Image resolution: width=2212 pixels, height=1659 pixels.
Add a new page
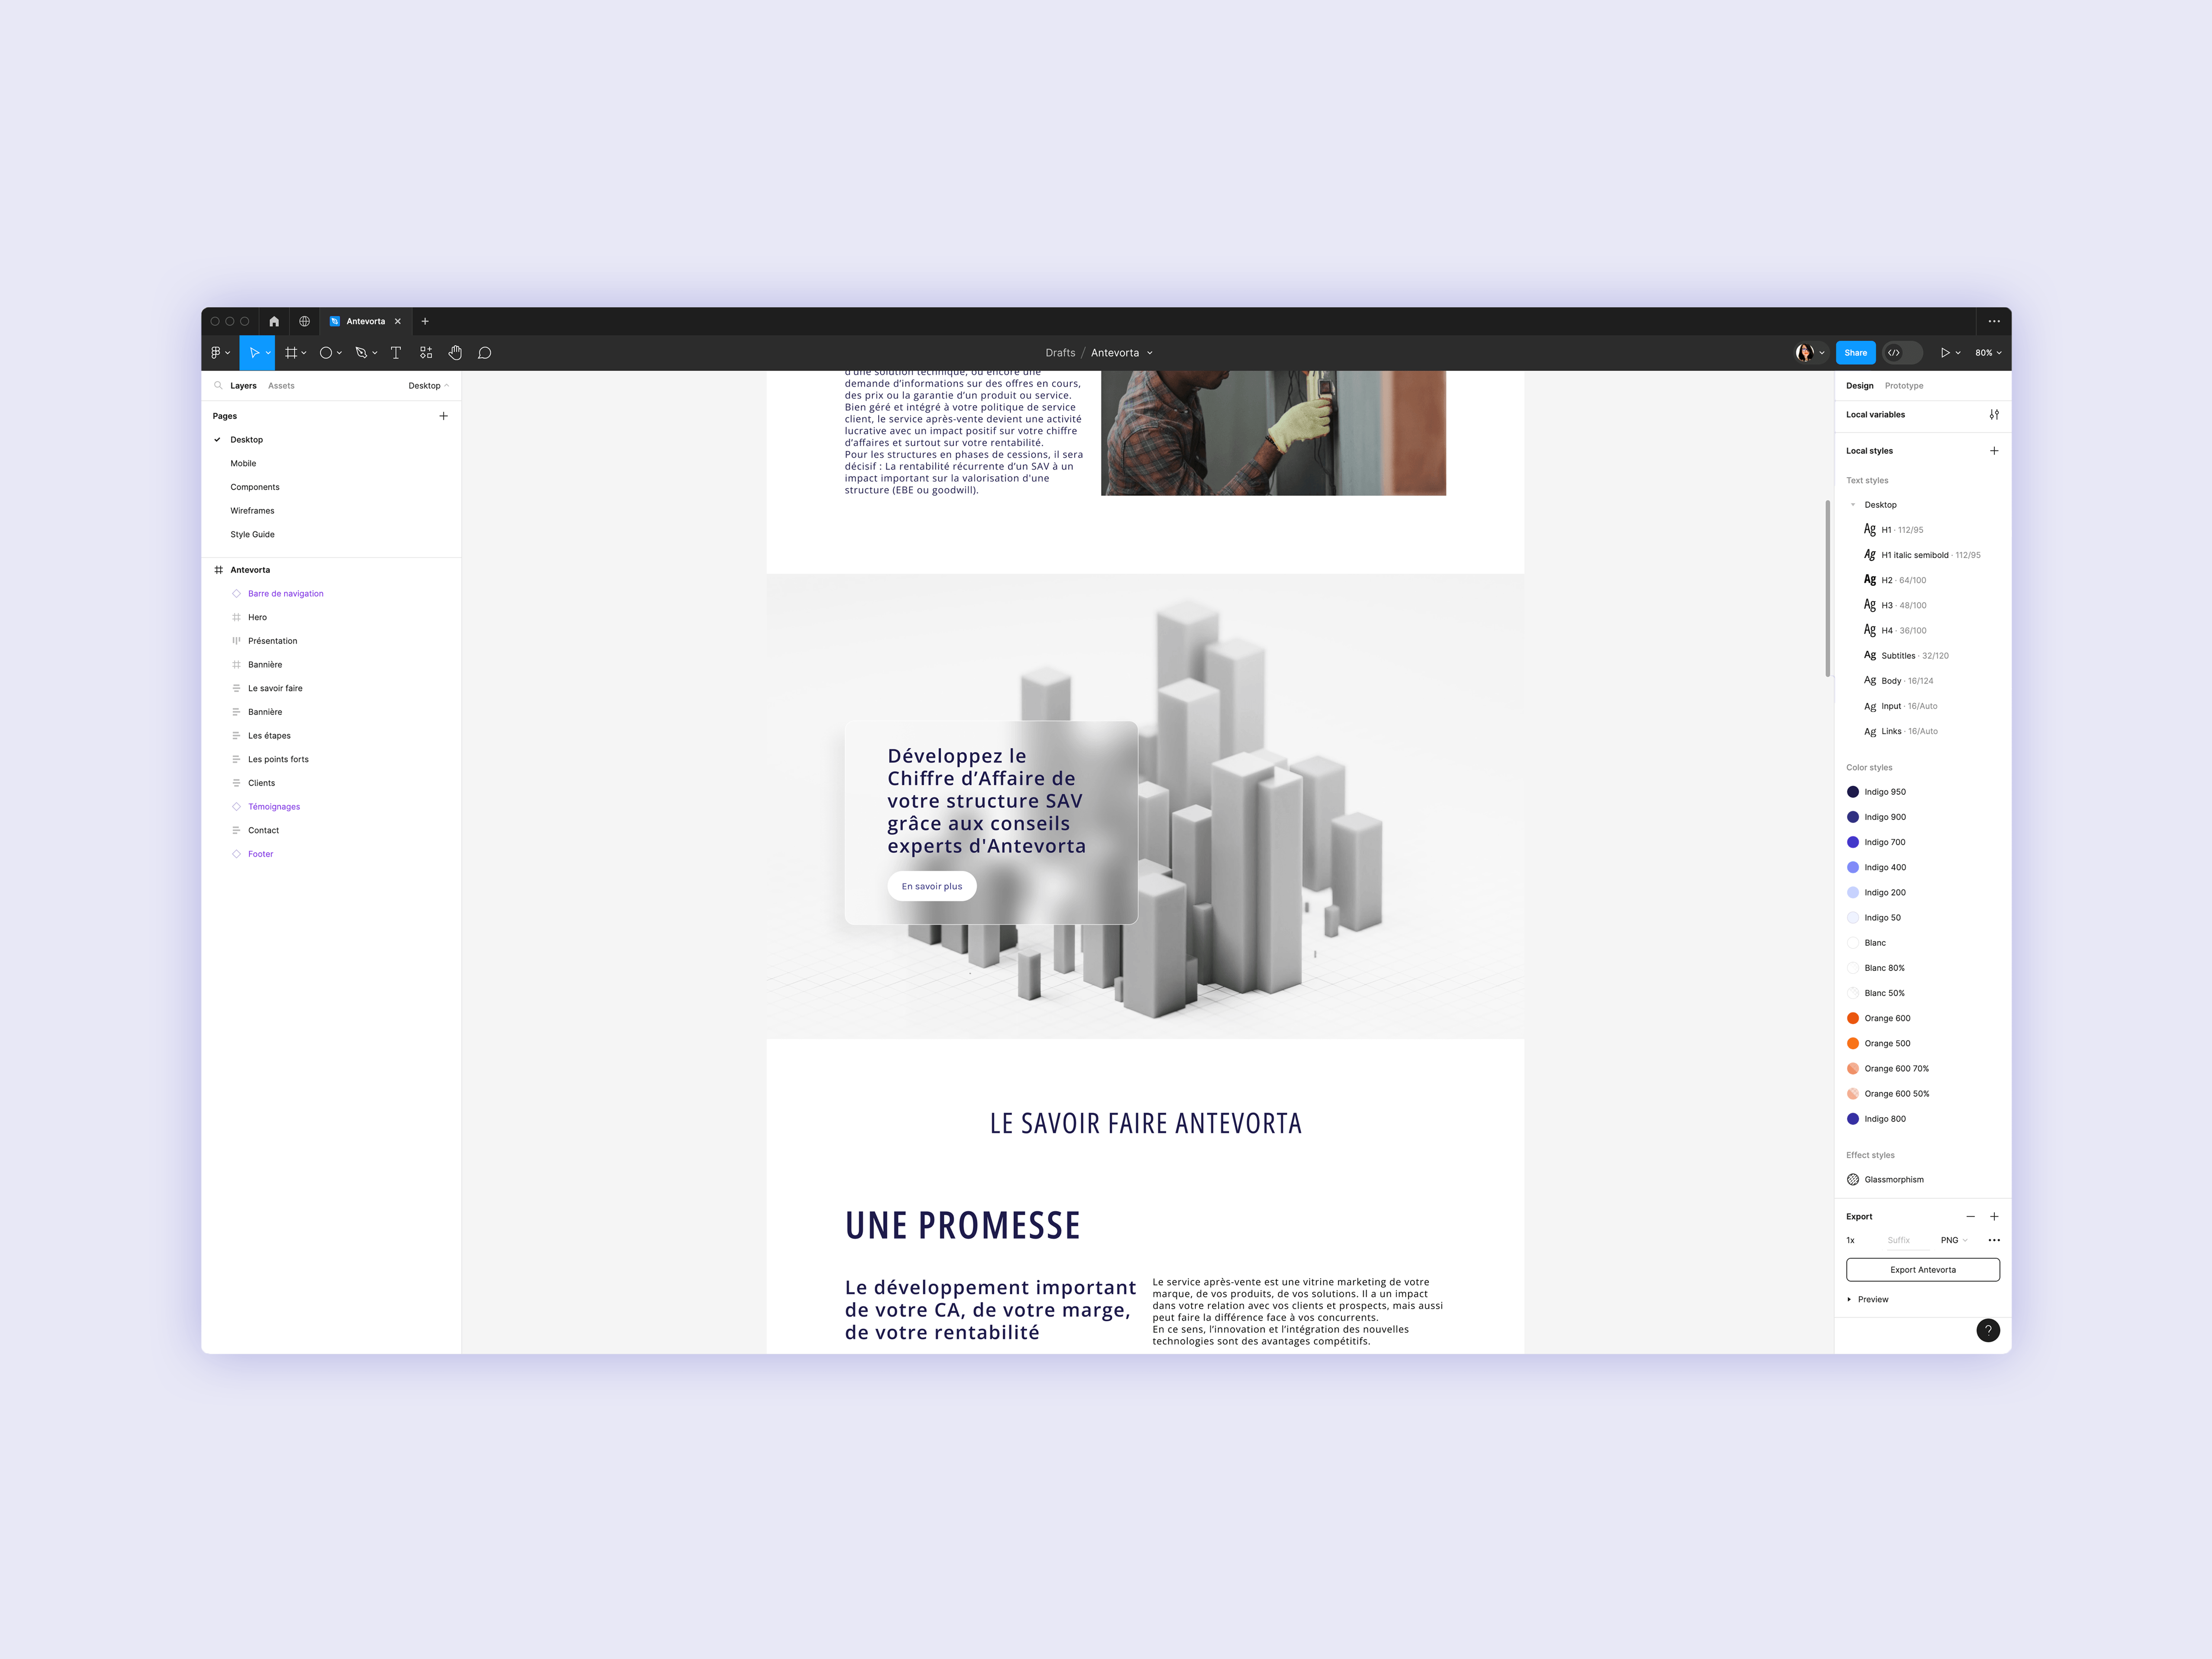[x=443, y=416]
